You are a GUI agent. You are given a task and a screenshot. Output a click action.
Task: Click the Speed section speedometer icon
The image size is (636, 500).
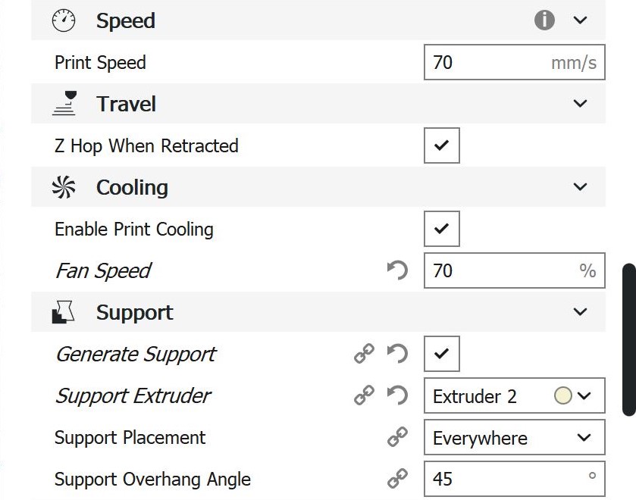point(64,20)
